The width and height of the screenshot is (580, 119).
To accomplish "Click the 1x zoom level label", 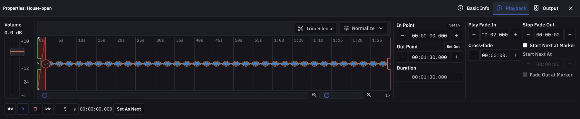I will [x=388, y=96].
